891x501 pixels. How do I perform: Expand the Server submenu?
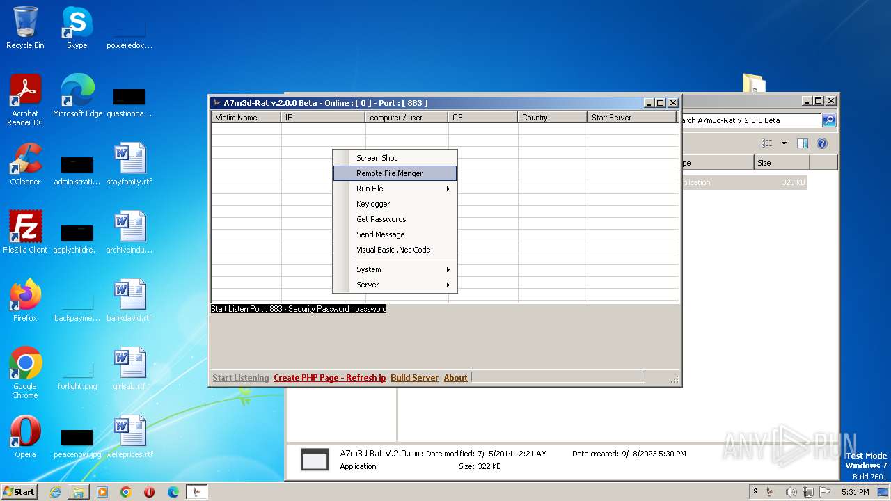395,285
